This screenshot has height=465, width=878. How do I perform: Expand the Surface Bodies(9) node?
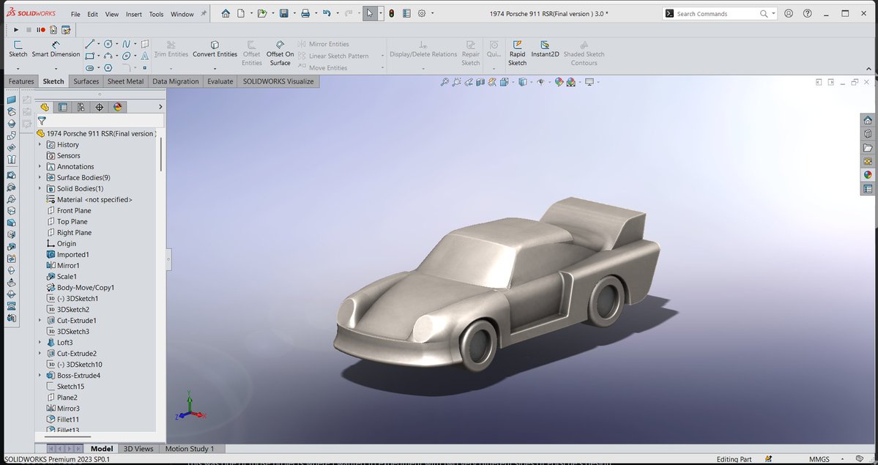(x=40, y=178)
